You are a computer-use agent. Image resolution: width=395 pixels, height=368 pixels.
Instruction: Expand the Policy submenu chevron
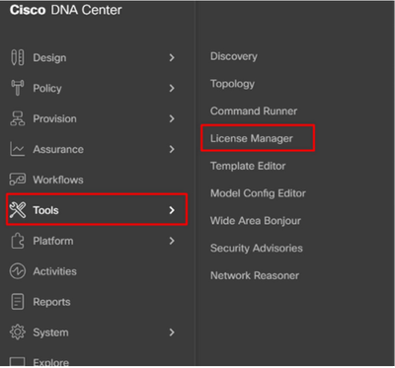click(172, 88)
